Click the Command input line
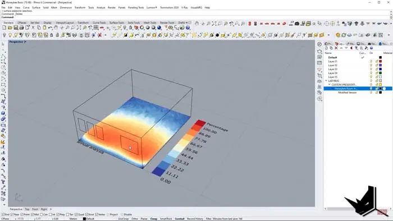Image resolution: width=393 pixels, height=221 pixels. (x=195, y=17)
